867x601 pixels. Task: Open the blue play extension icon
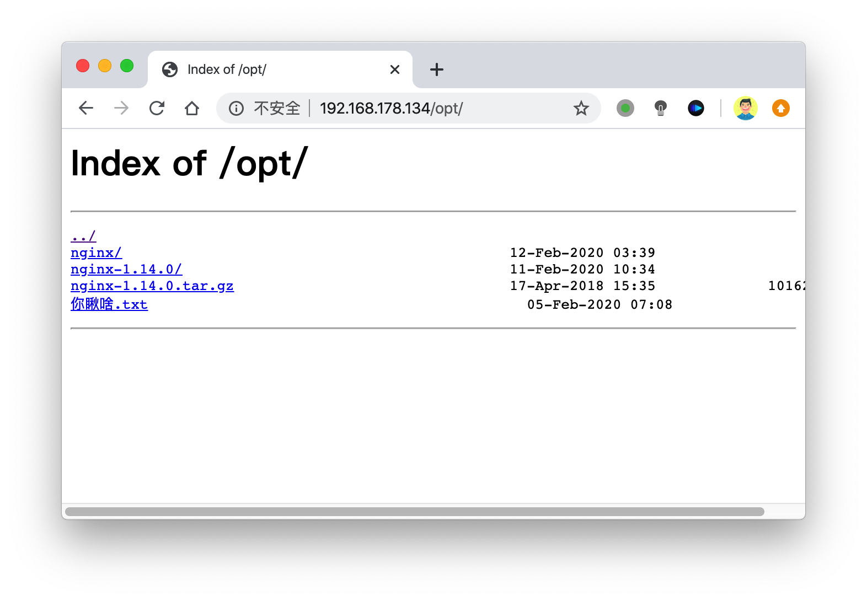[x=696, y=108]
